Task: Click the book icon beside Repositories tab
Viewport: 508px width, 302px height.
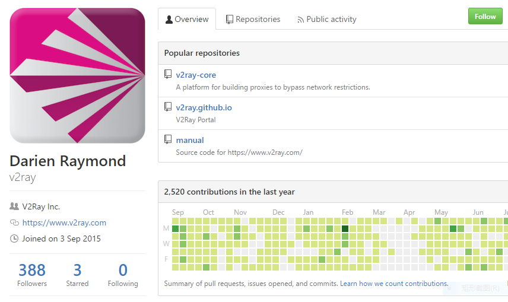Action: pyautogui.click(x=230, y=19)
